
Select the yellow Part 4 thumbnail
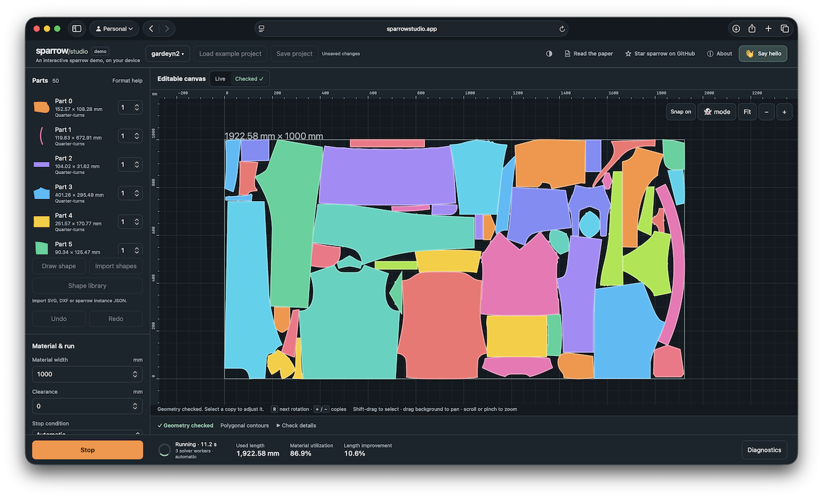42,222
